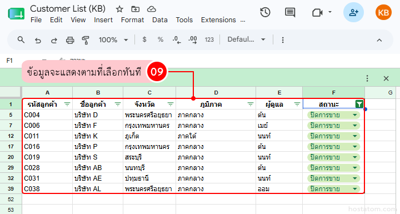The height and width of the screenshot is (214, 400).
Task: Redo the last action
Action: 54,40
